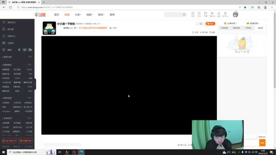Click the black video player area

coord(129,85)
